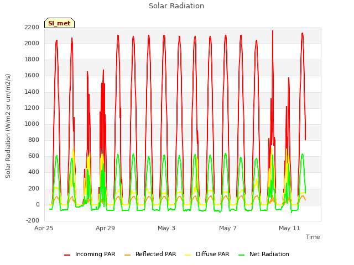
Task: Toggle the Net Radiation legend entry
Action: click(264, 254)
